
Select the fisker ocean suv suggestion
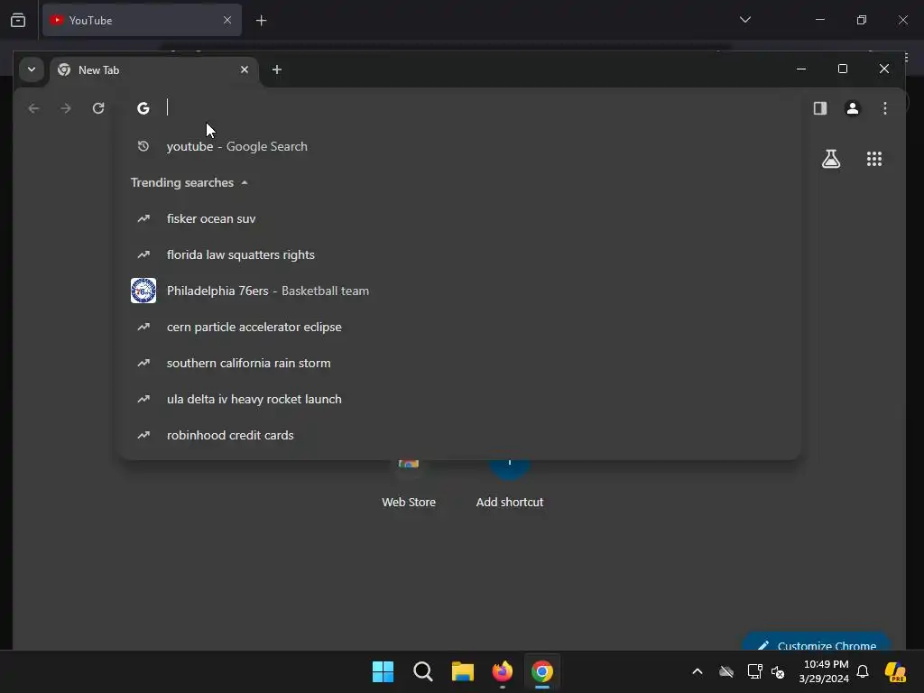tap(459, 218)
